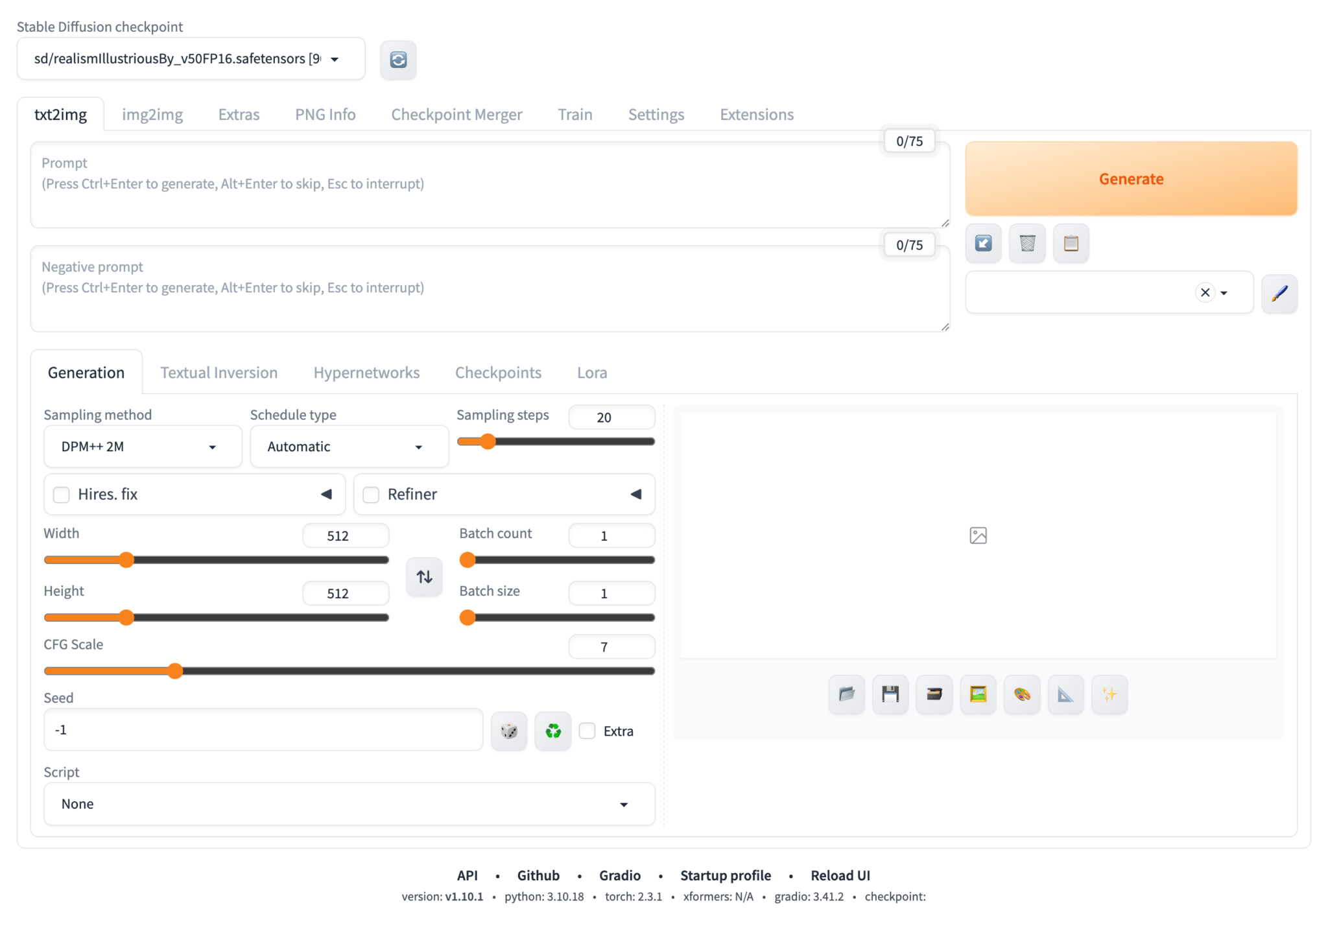Swap width and height values

424,576
